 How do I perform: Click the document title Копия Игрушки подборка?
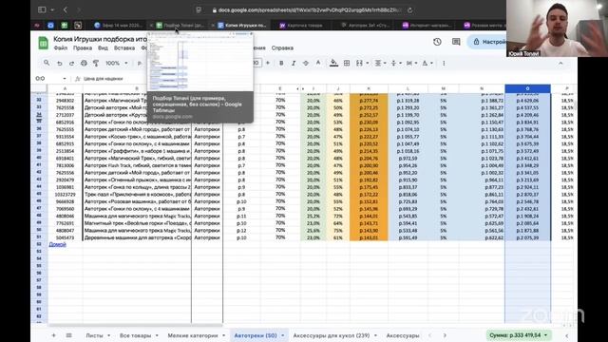tap(100, 39)
